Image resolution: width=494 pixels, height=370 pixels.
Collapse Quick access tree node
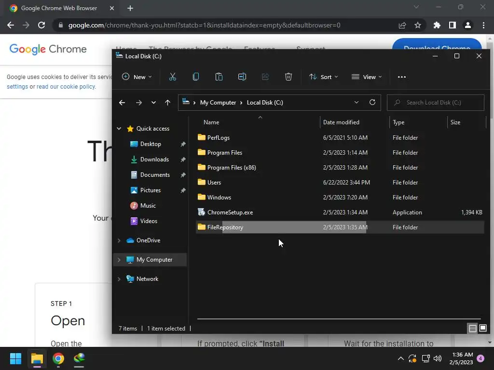click(119, 128)
